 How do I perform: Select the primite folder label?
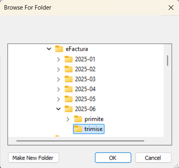94,119
